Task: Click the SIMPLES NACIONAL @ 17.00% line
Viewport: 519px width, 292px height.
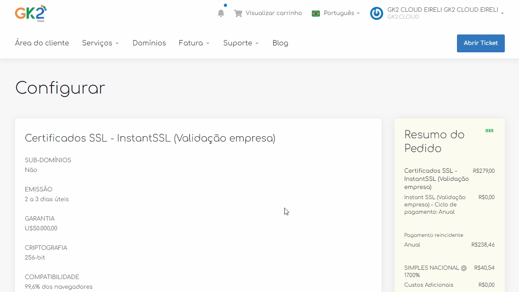Action: pyautogui.click(x=435, y=271)
